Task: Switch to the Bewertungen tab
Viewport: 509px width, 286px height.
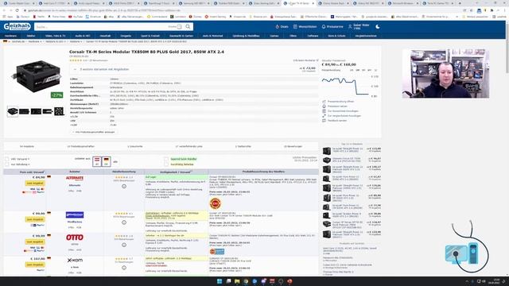Action: click(293, 146)
